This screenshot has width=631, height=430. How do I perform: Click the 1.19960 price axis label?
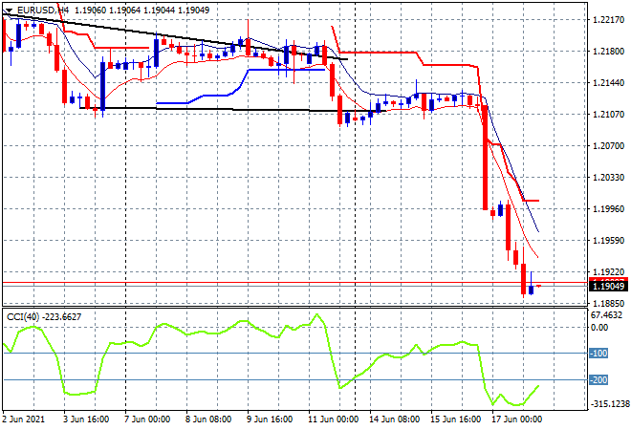(609, 209)
